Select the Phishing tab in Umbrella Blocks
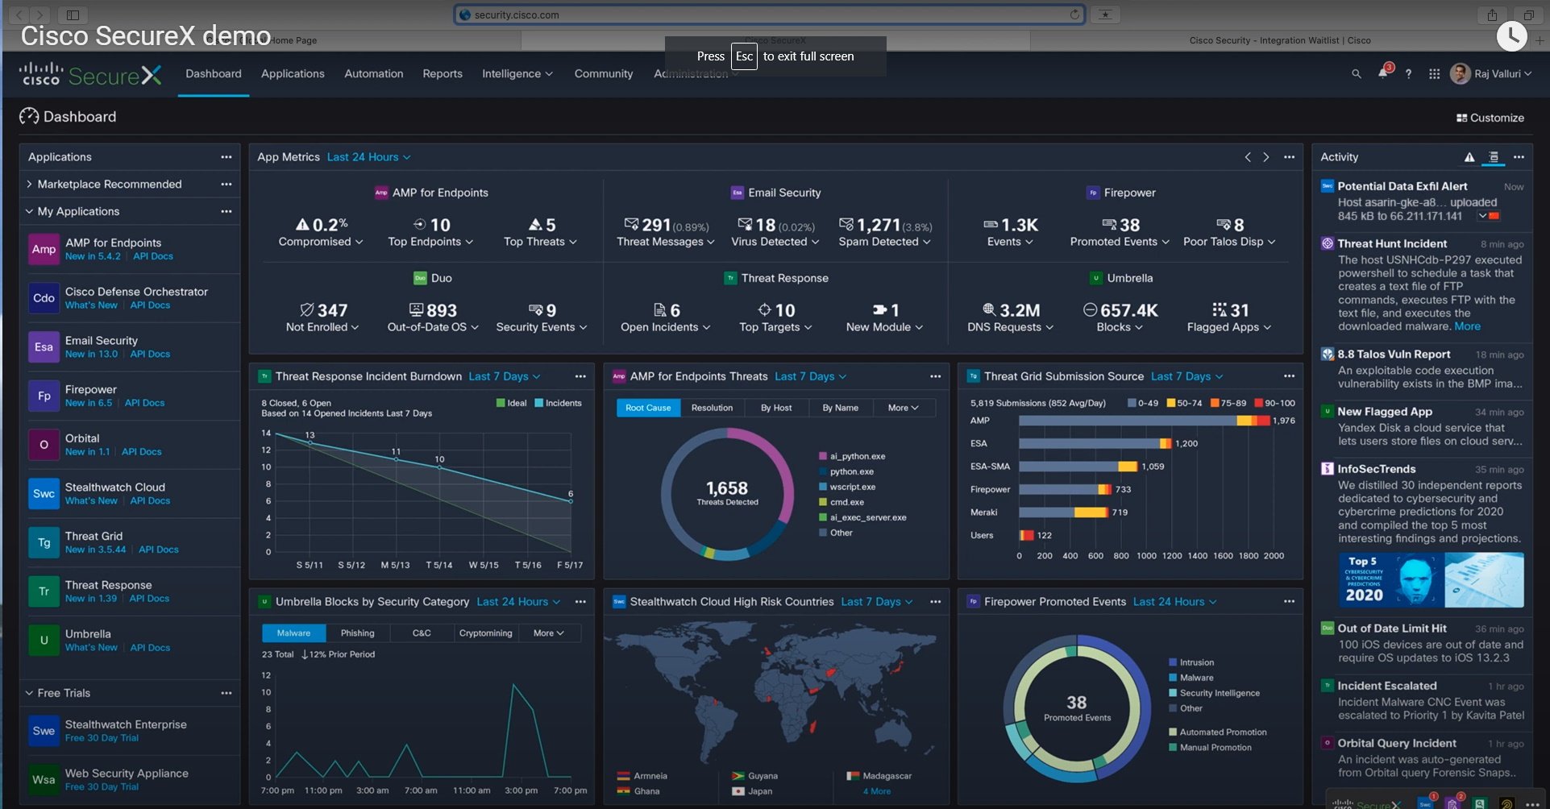 click(357, 633)
